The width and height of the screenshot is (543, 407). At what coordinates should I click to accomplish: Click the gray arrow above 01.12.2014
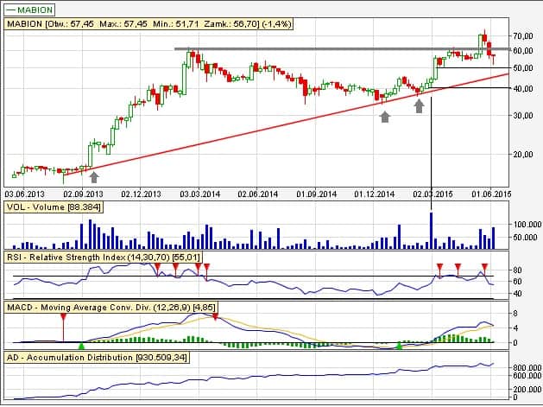coord(385,116)
